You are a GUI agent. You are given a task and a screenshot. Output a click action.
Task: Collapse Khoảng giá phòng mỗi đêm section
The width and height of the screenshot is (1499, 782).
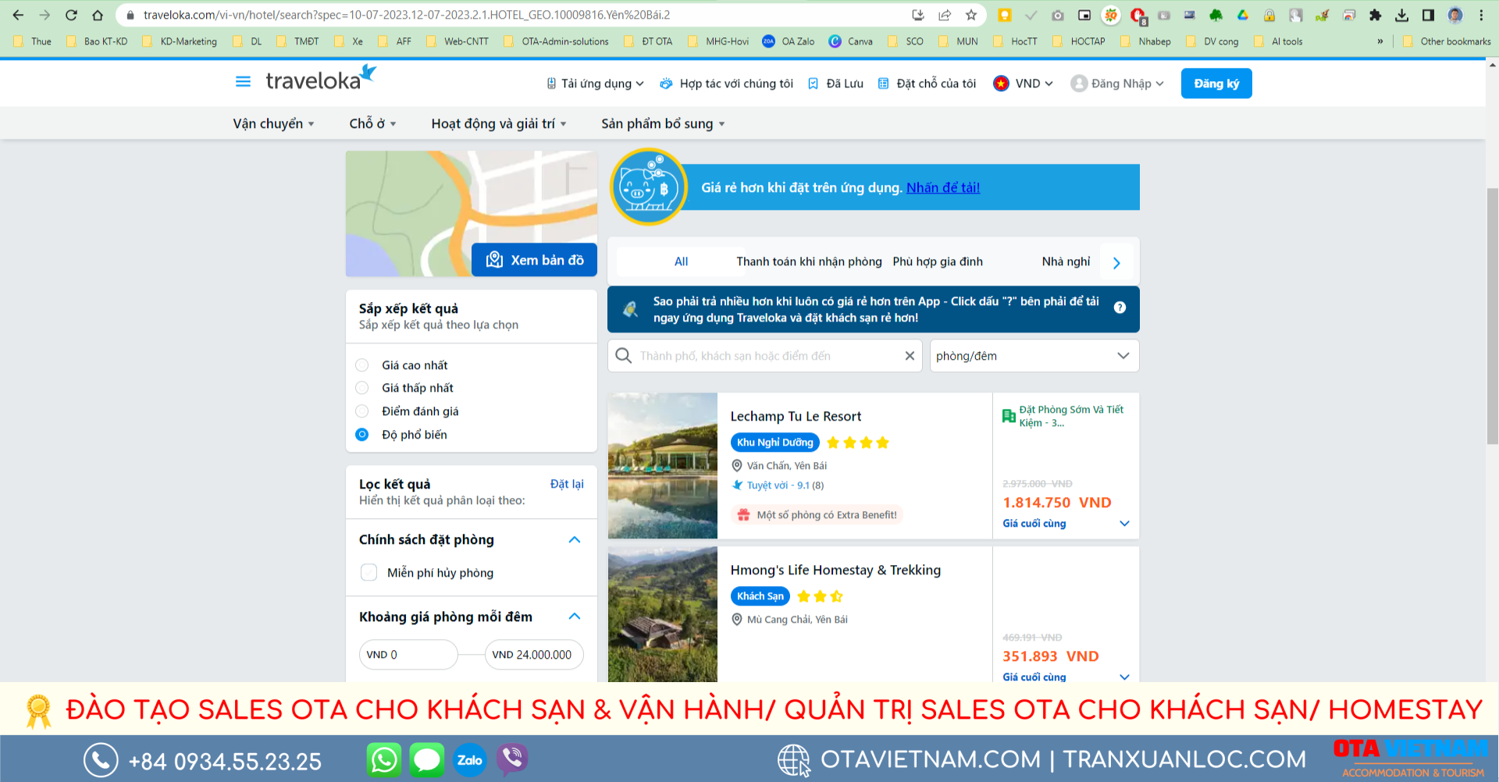click(575, 617)
